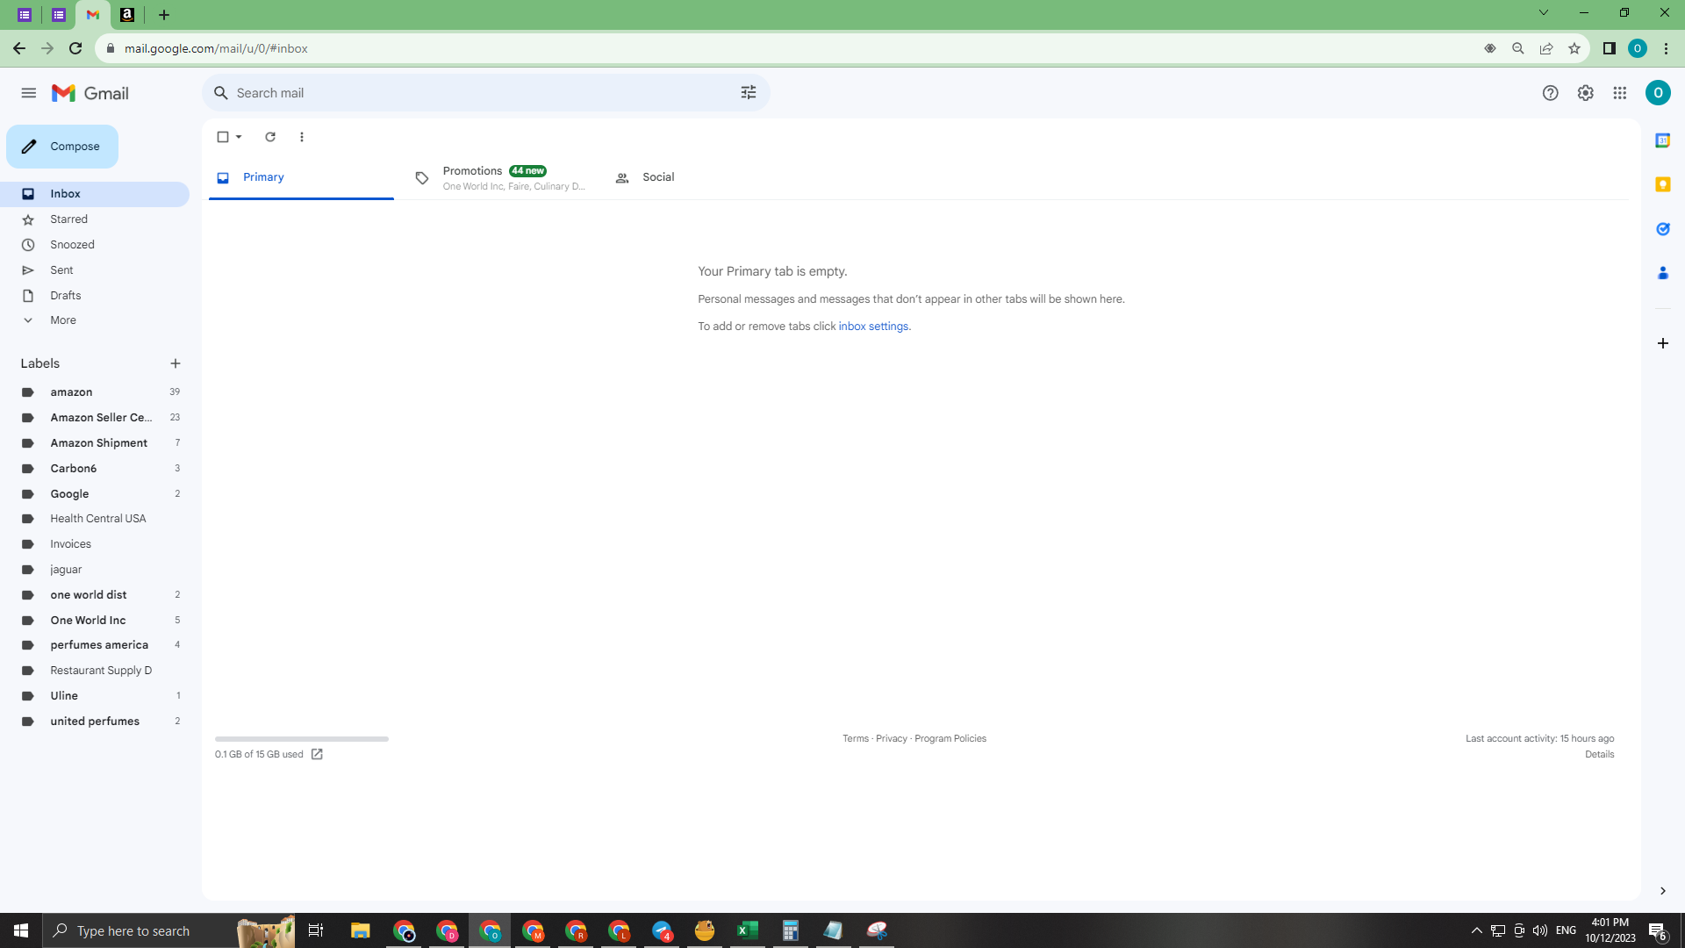Image resolution: width=1685 pixels, height=948 pixels.
Task: Open the Chrome zoom indicator icon
Action: [1518, 48]
